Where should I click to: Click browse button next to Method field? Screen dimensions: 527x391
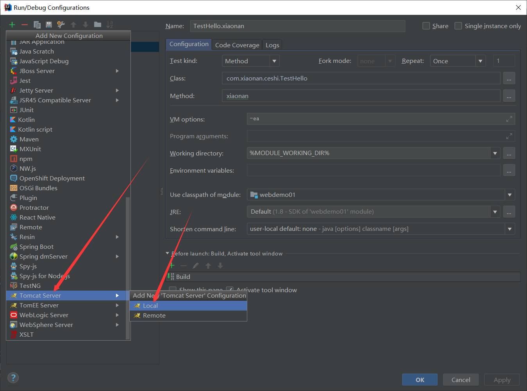(x=509, y=96)
